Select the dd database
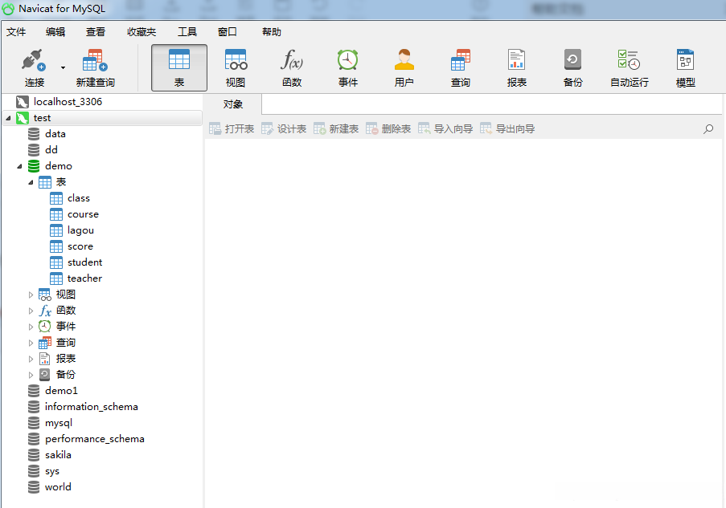Image resolution: width=726 pixels, height=508 pixels. [x=51, y=150]
